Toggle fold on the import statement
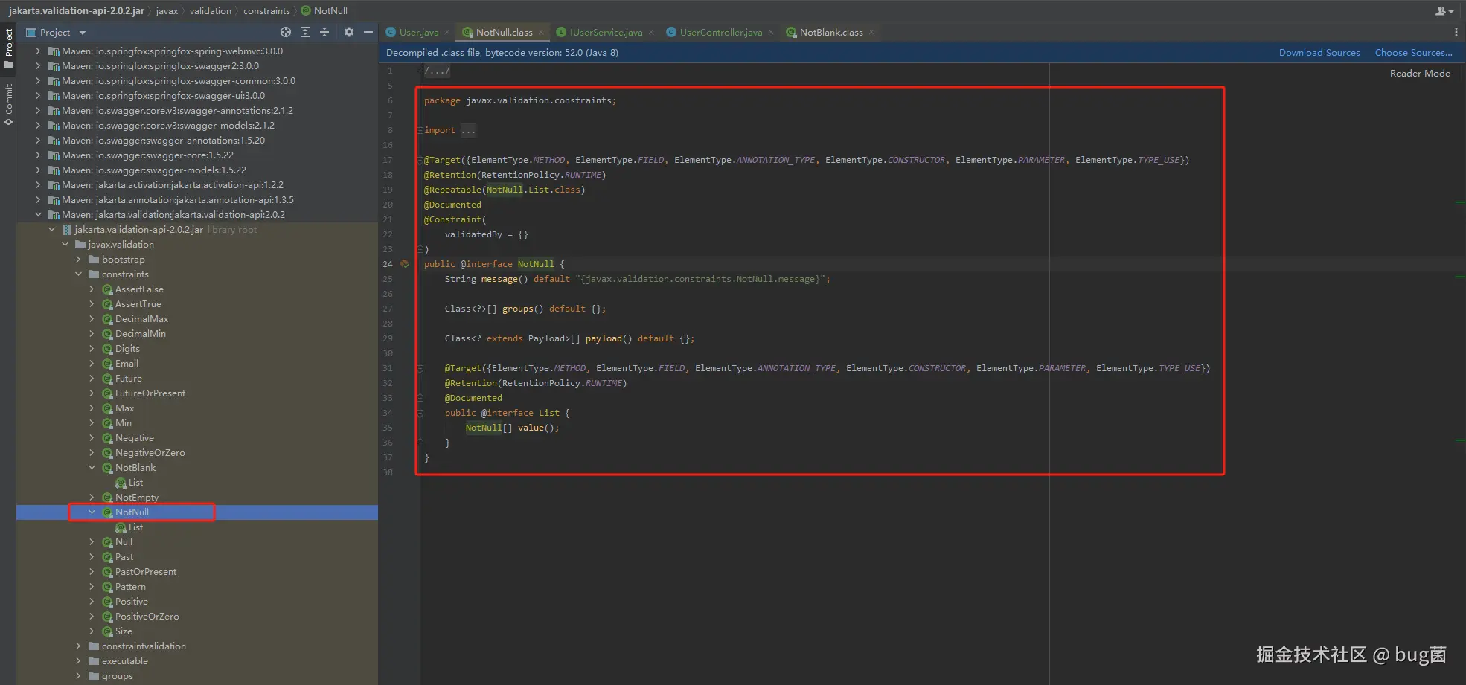 (x=420, y=130)
